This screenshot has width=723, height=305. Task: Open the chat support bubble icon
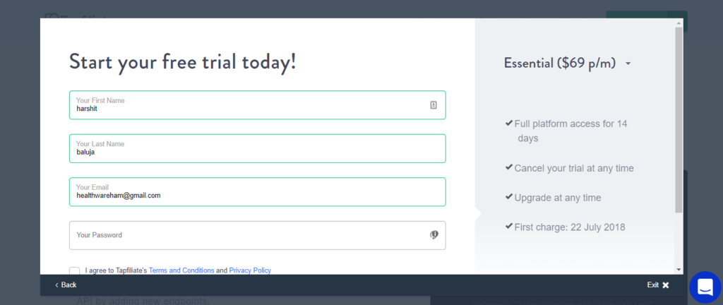click(x=705, y=287)
